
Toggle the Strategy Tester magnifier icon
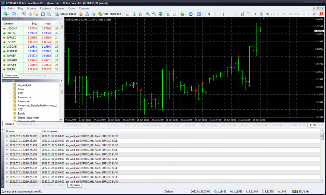coord(49,14)
